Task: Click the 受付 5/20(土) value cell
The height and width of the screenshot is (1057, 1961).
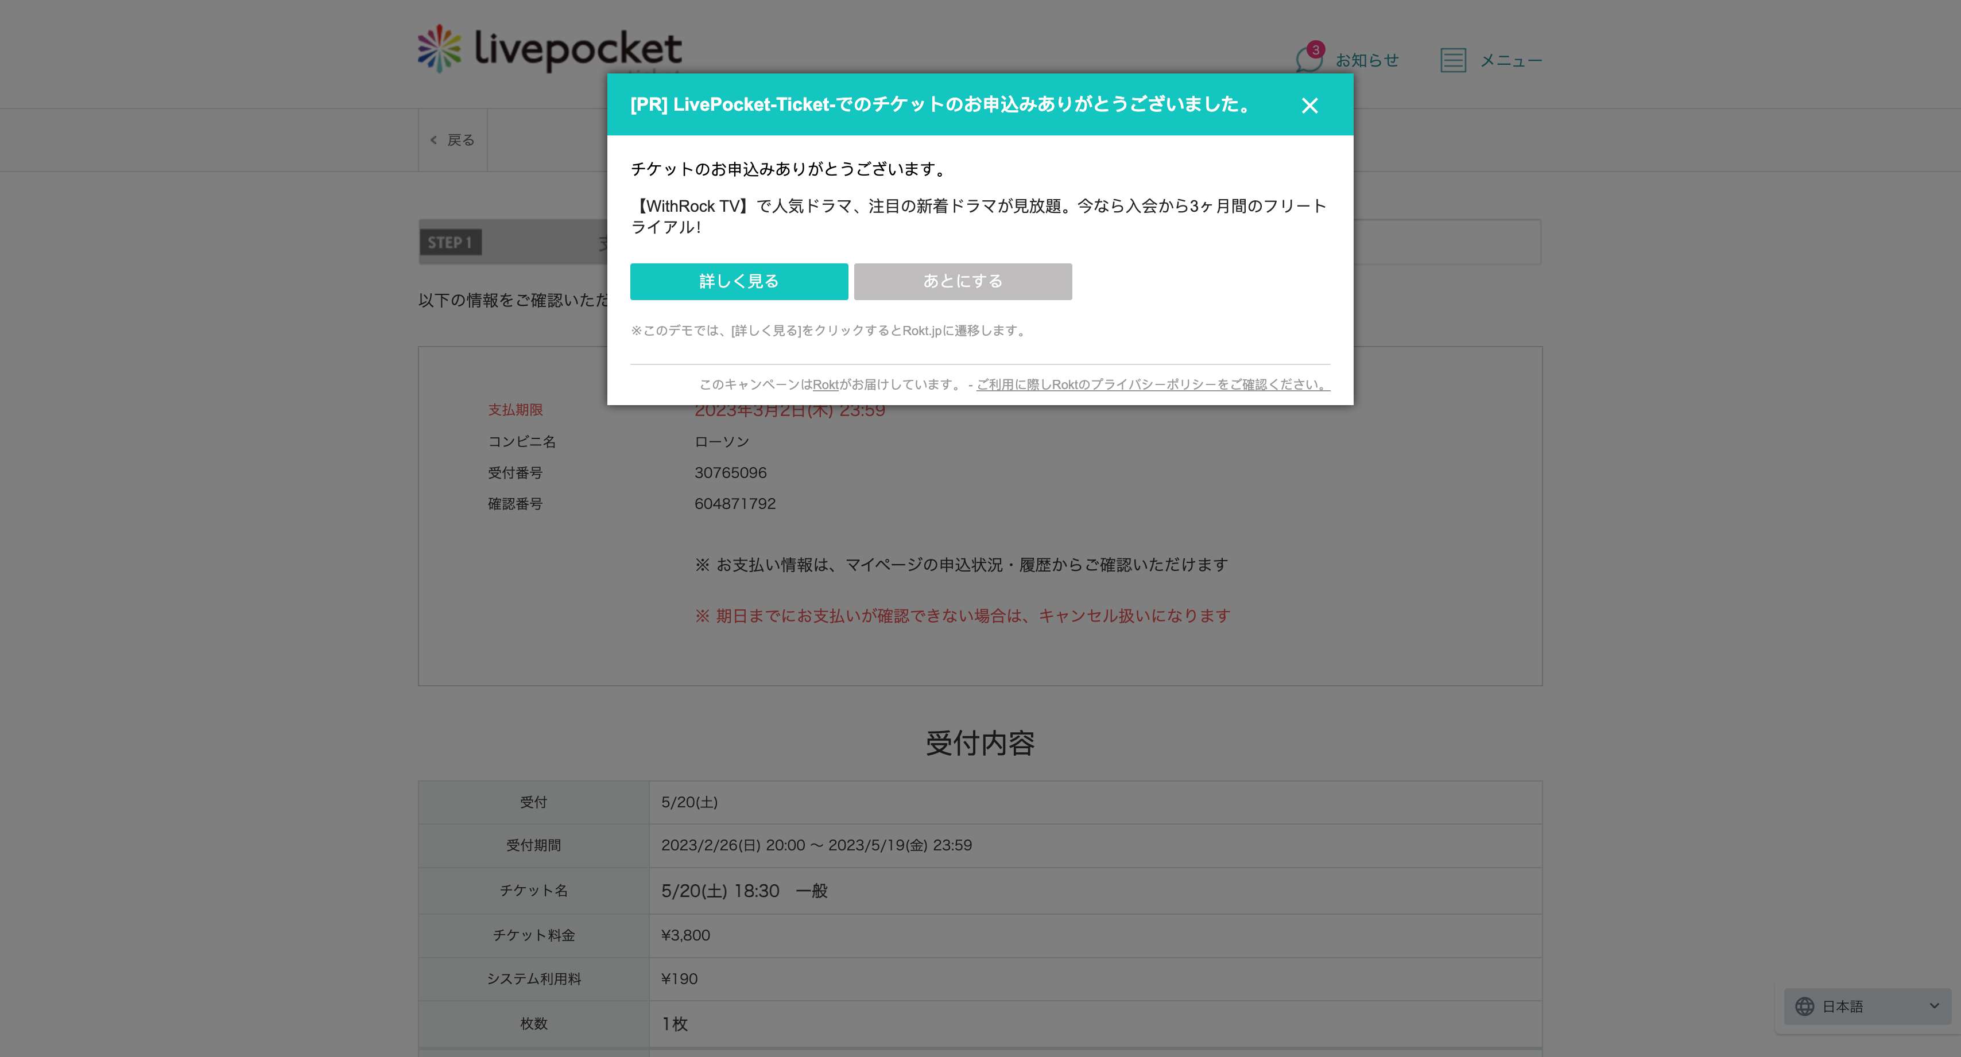Action: pos(1095,802)
